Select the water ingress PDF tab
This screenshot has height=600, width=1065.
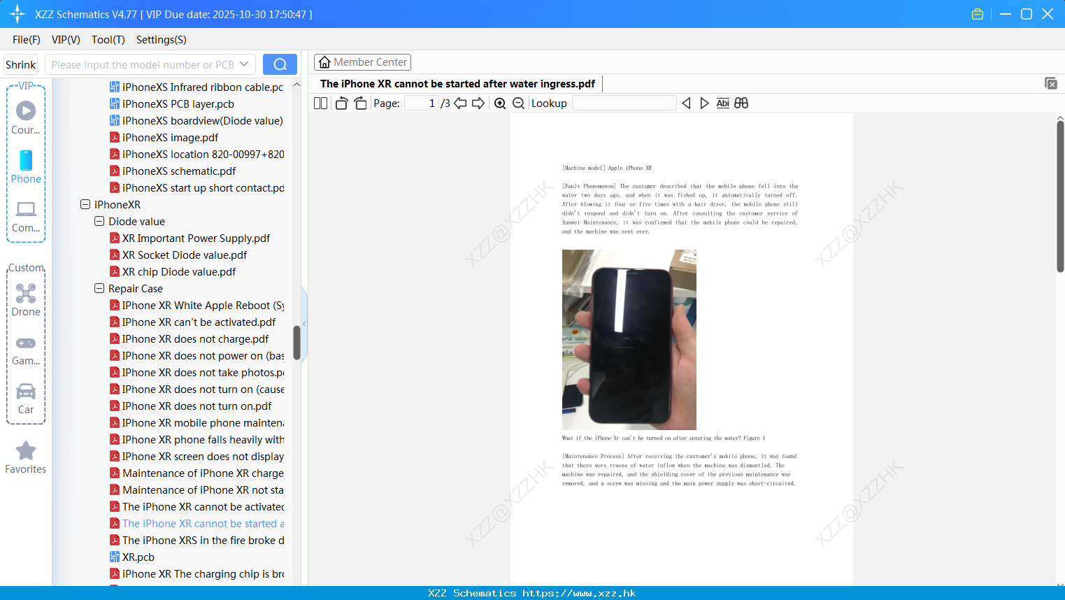point(457,84)
